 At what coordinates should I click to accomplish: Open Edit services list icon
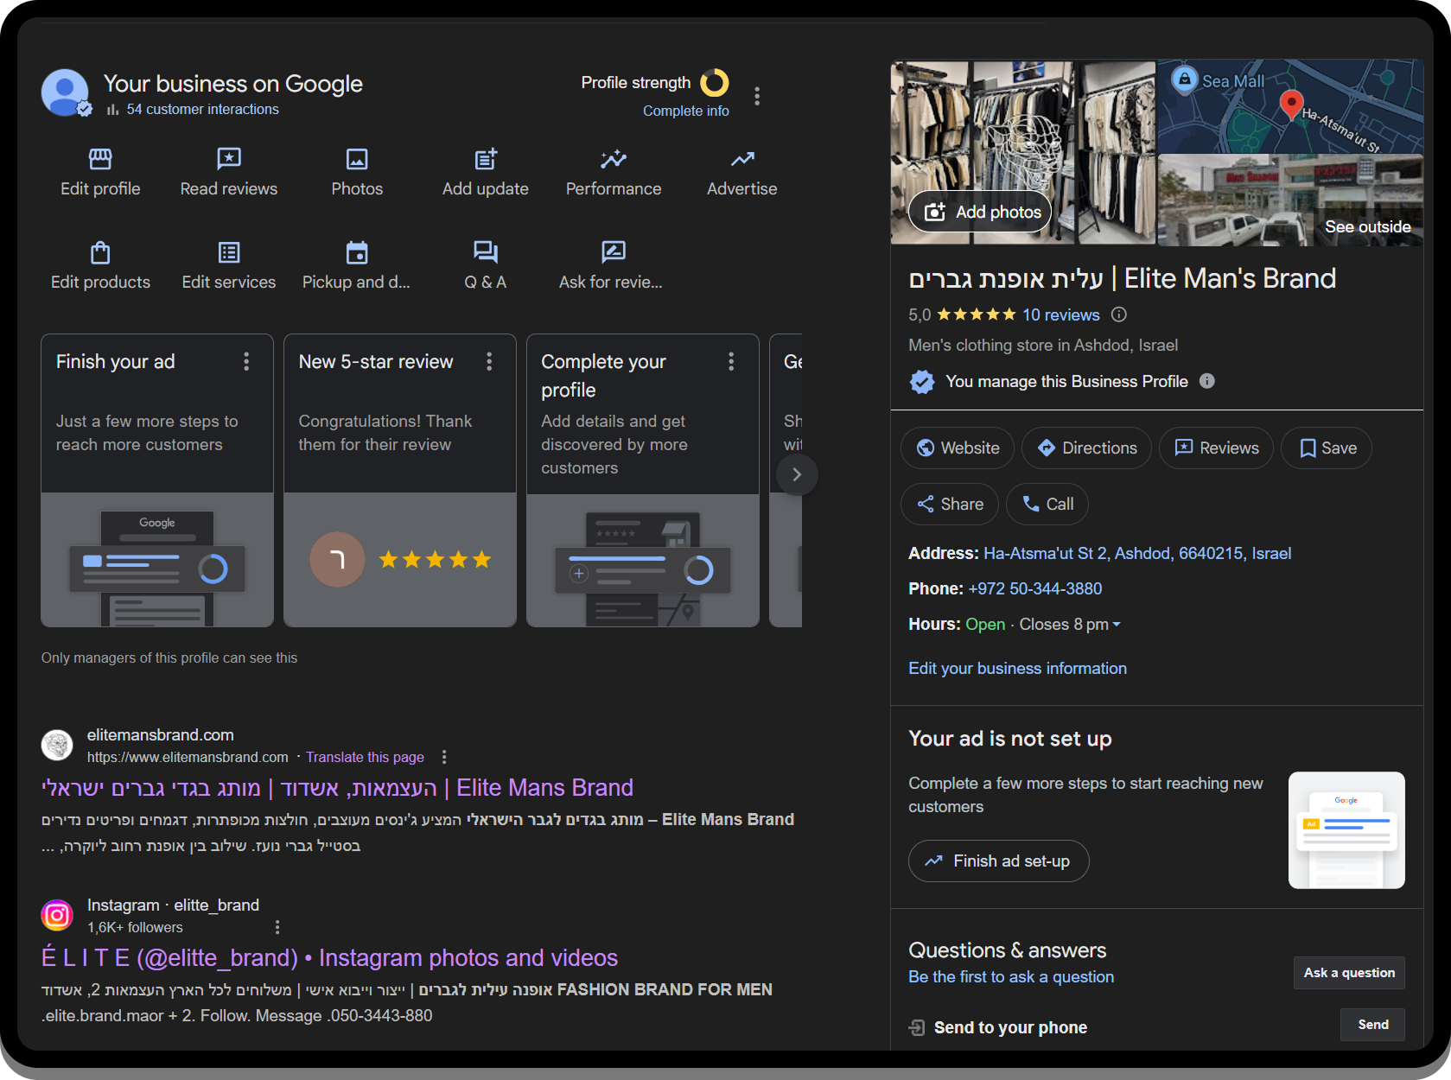click(229, 252)
